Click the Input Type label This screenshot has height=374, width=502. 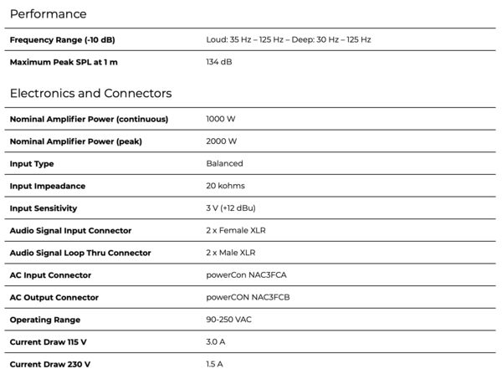point(32,164)
